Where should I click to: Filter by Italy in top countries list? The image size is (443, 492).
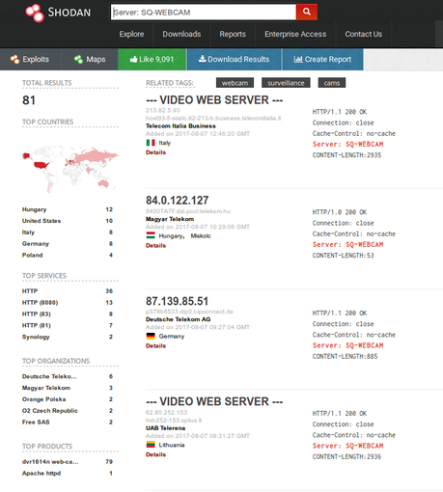pyautogui.click(x=28, y=232)
